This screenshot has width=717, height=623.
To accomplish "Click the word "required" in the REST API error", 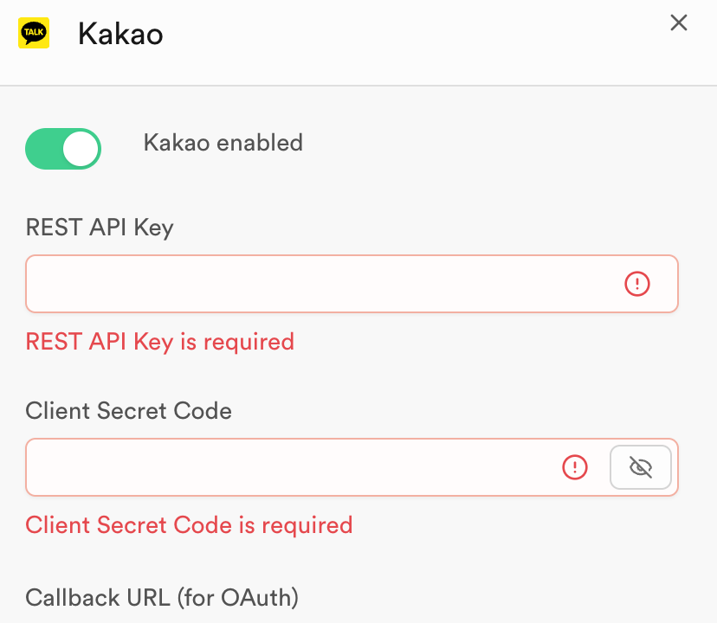I will point(249,342).
